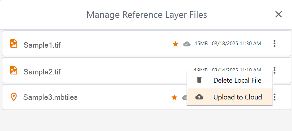
Task: Click the Sample1.tif date 03/18/2025 11:30 AM
Action: coord(236,44)
